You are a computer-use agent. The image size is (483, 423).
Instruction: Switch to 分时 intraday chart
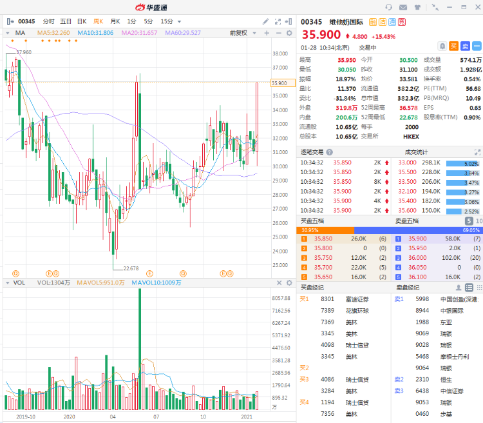point(48,21)
